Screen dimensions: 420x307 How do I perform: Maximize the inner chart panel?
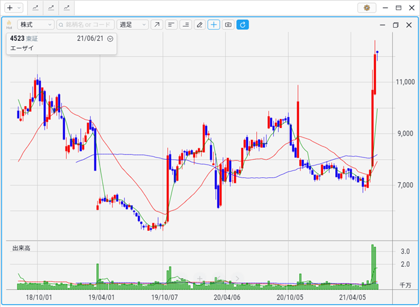[x=395, y=25]
